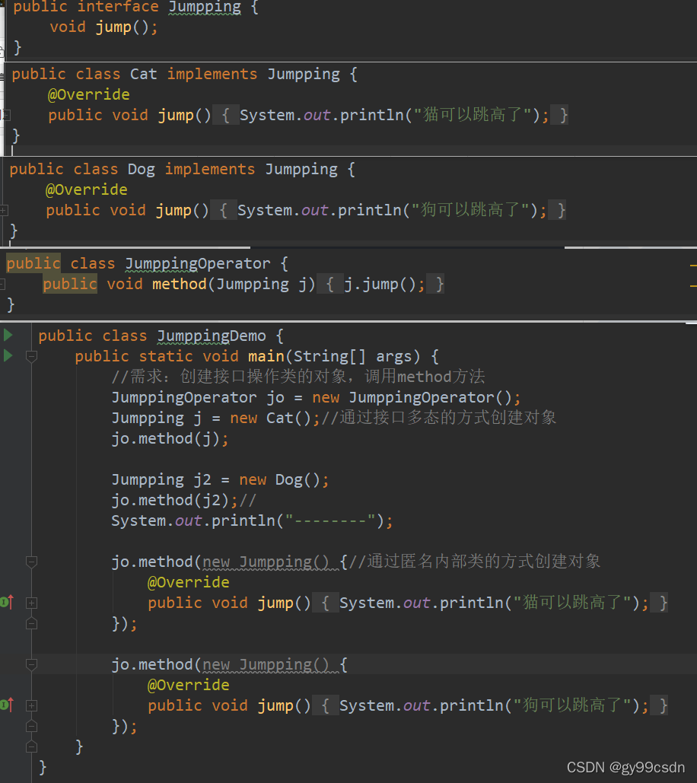Click comment //通过接口多态的方式创建对象

pos(439,418)
